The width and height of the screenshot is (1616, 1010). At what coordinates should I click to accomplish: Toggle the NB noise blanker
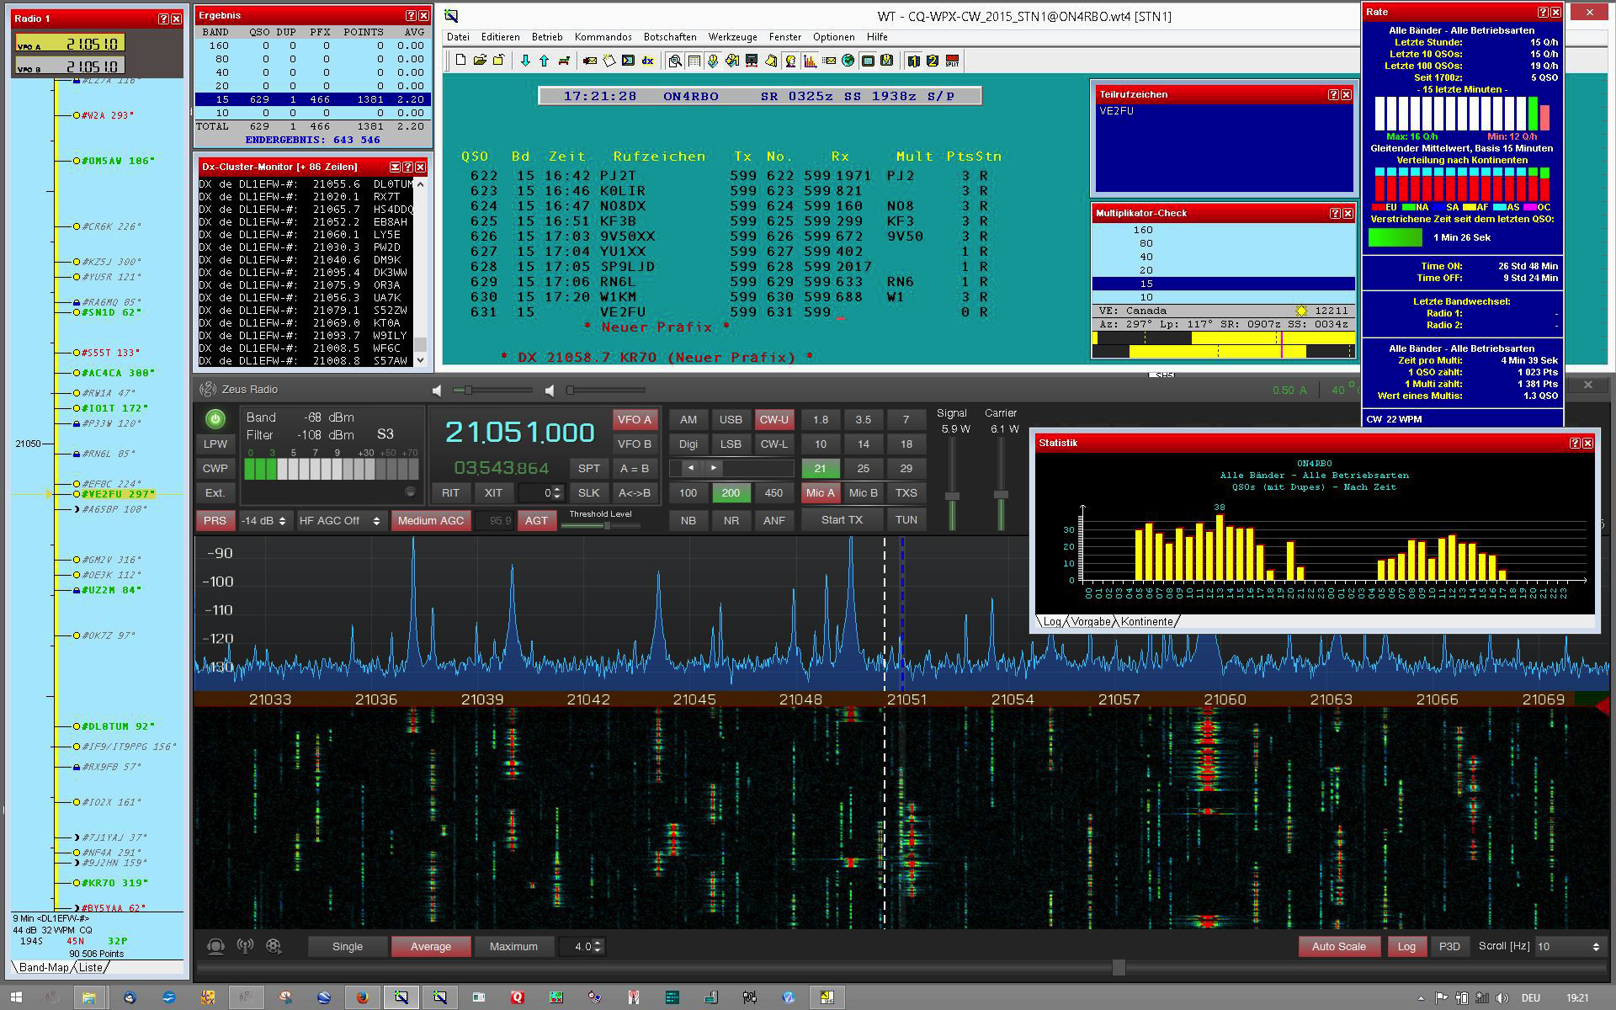pos(688,520)
